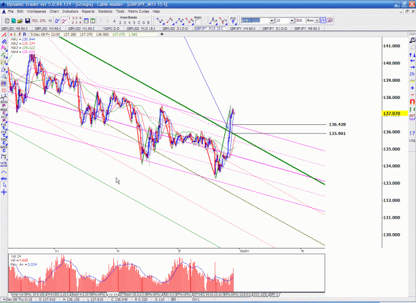Switch to the GBPUSD H8 chart tab
Image resolution: width=416 pixels, height=303 pixels.
tap(15, 29)
